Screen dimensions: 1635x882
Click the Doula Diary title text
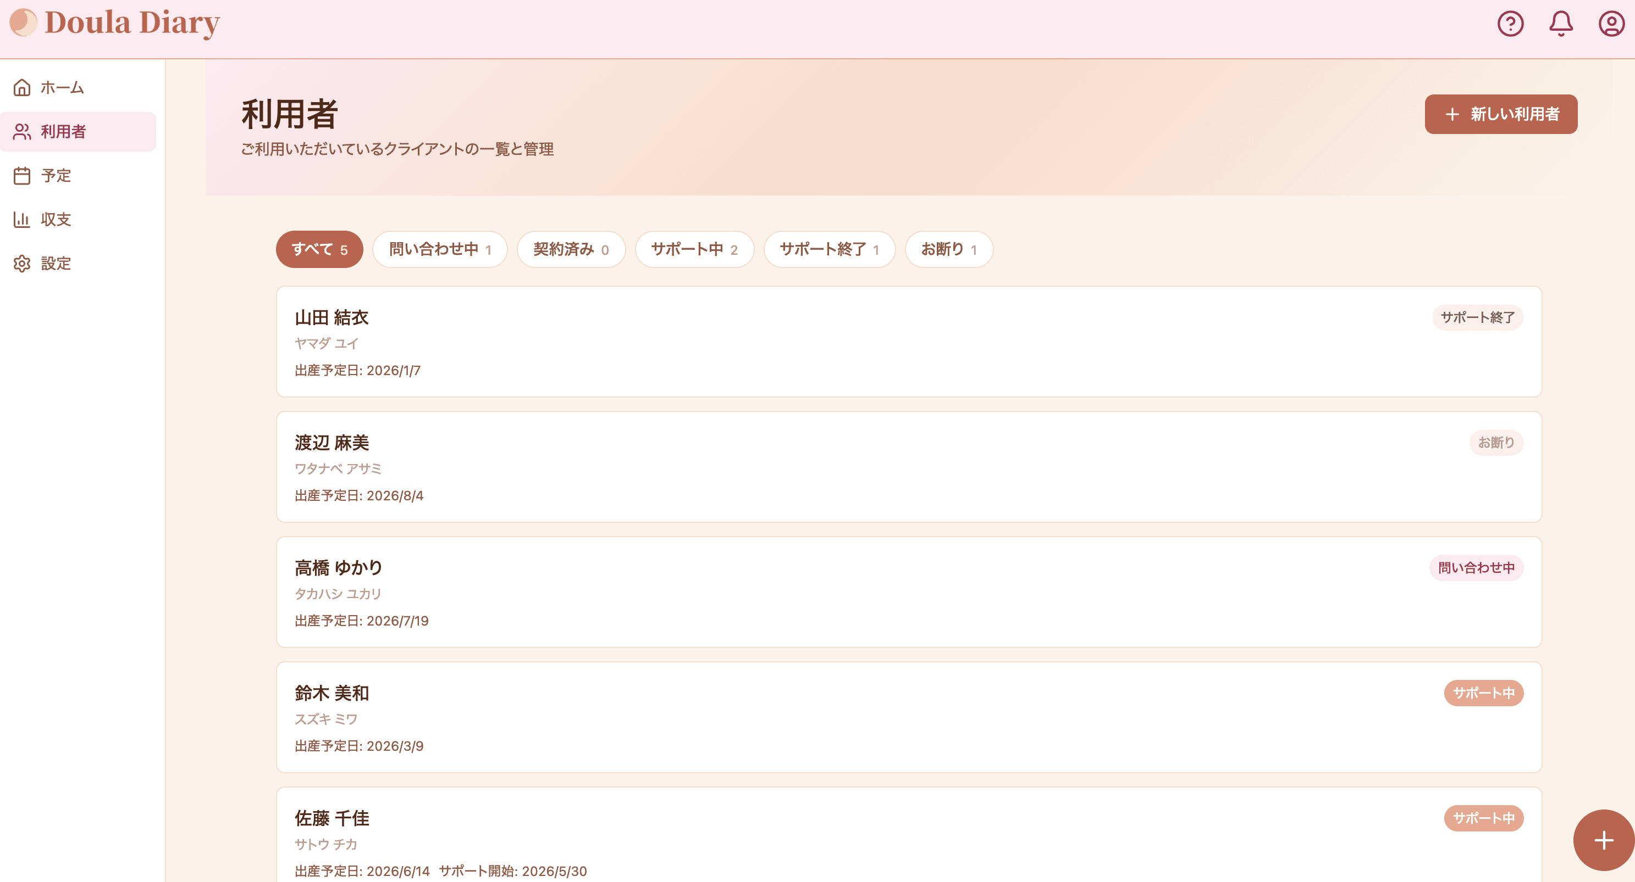coord(132,23)
